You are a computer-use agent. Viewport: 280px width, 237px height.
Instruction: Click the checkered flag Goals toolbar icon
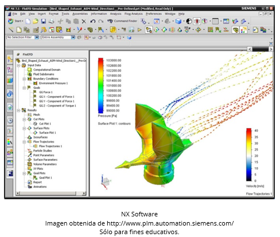tap(101, 30)
